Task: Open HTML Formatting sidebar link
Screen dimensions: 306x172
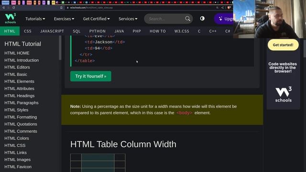Action: pyautogui.click(x=21, y=117)
